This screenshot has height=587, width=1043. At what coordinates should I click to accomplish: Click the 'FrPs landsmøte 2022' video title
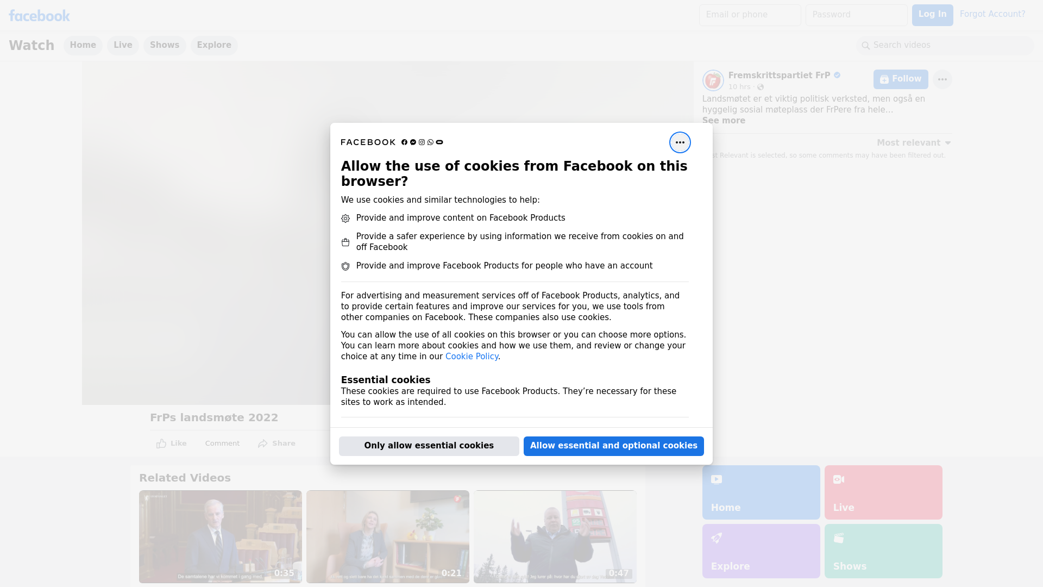pos(214,418)
